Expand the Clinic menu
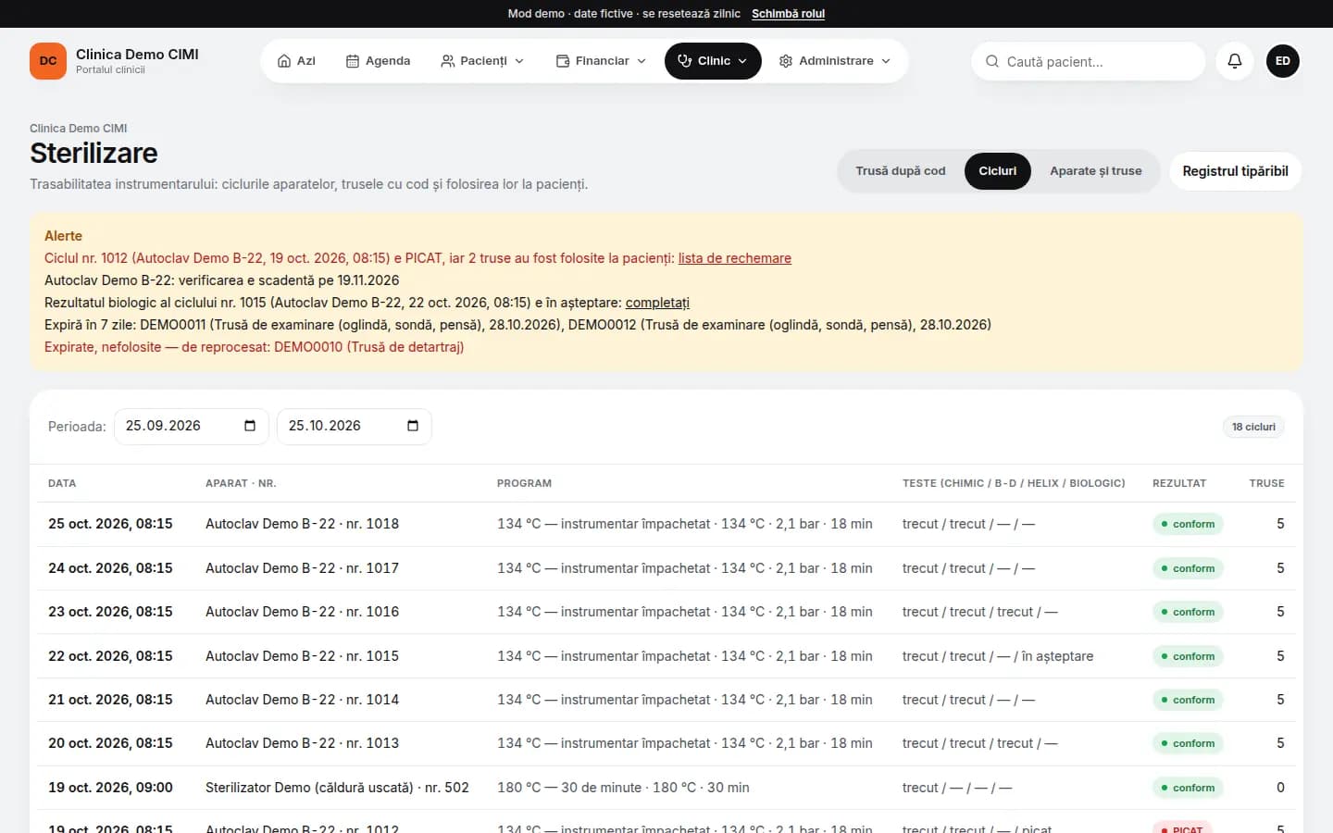This screenshot has width=1333, height=833. (x=713, y=61)
